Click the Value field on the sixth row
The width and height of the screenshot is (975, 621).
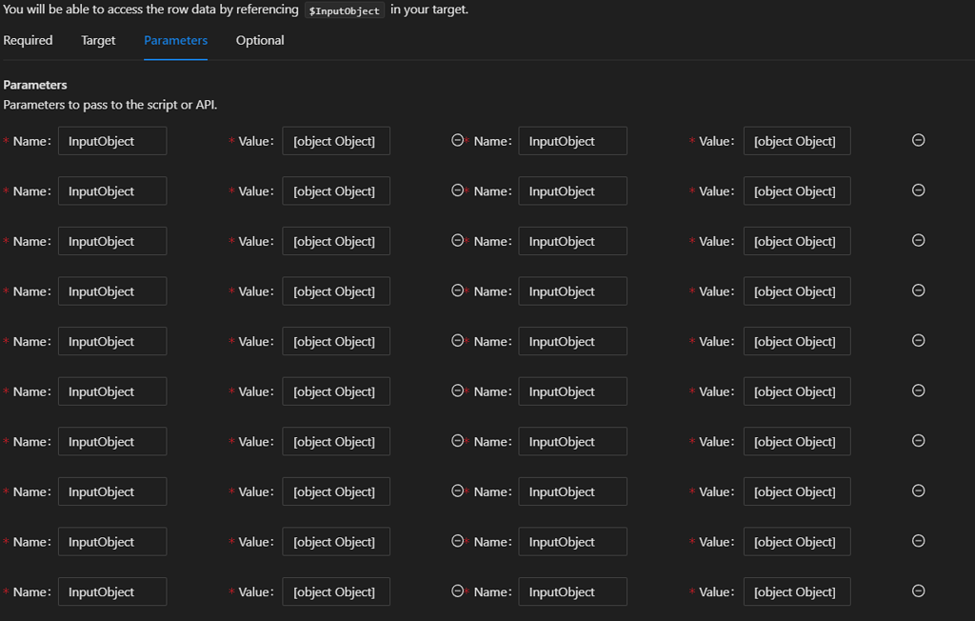[335, 391]
